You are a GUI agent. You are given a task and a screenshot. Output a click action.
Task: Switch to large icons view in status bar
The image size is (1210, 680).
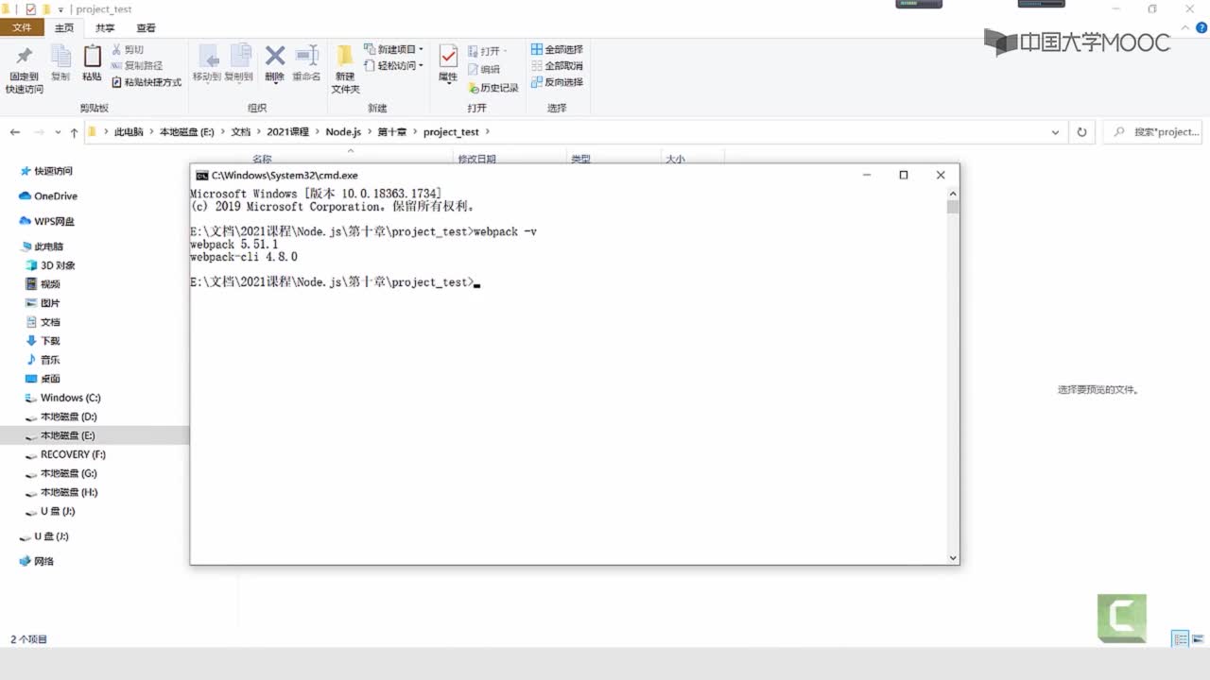click(x=1198, y=639)
